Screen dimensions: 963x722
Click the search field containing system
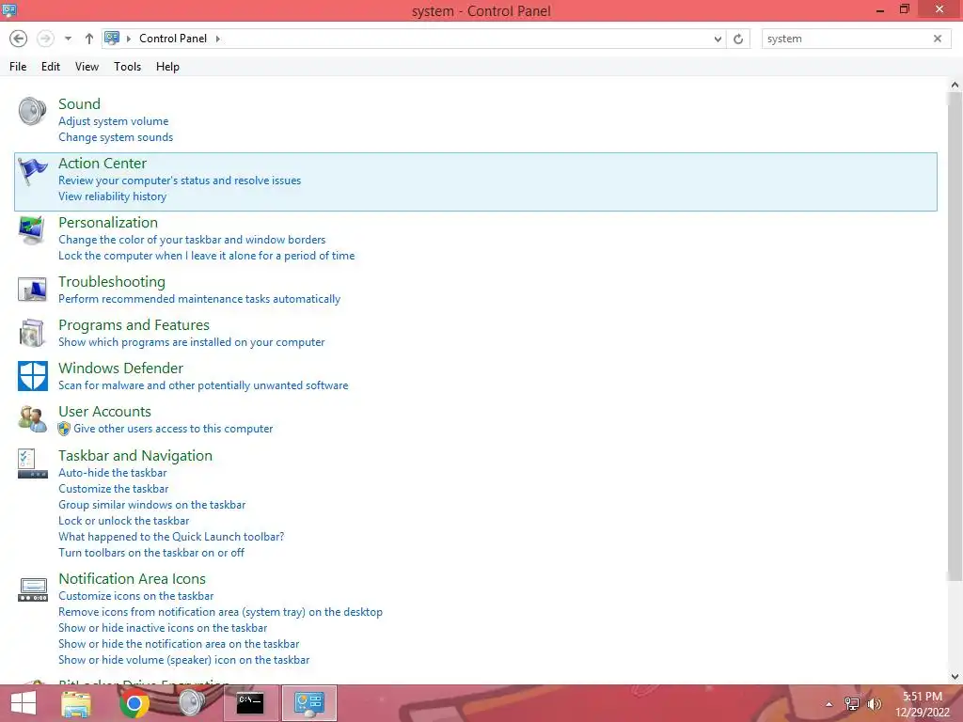(x=847, y=39)
